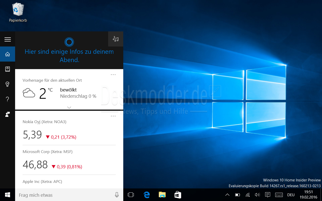Click the battery status tray icon
This screenshot has width=322, height=201.
pyautogui.click(x=237, y=195)
